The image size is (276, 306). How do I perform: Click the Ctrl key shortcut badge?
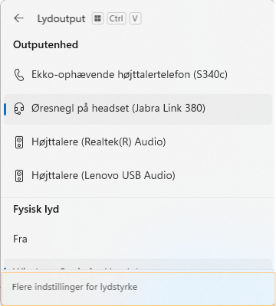tap(117, 18)
